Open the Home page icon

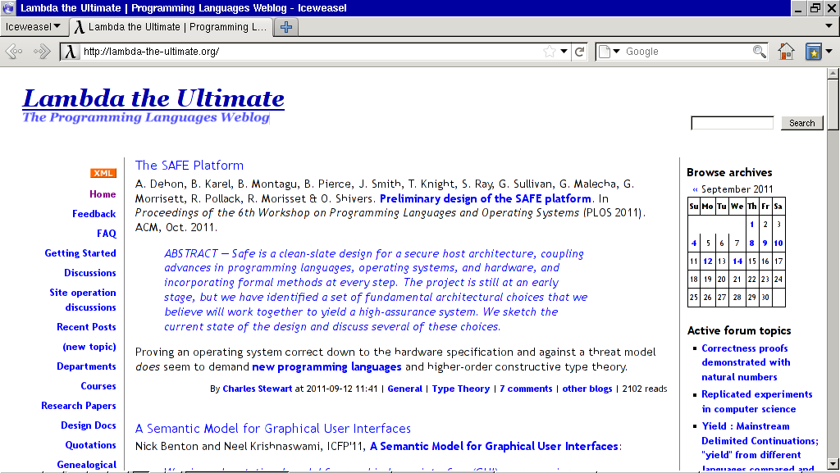[787, 52]
